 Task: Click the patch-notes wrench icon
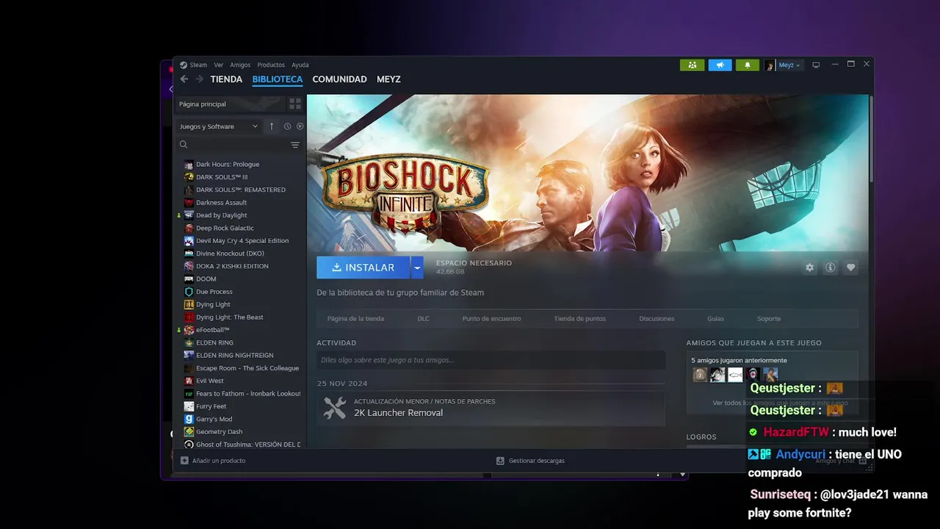(335, 408)
